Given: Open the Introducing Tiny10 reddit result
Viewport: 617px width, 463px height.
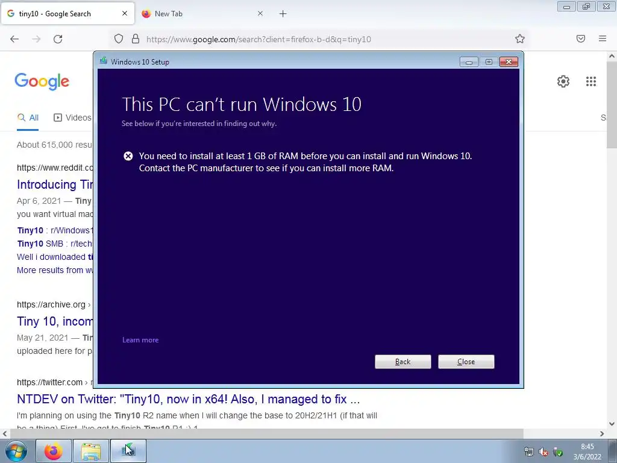Looking at the screenshot, I should (x=55, y=184).
